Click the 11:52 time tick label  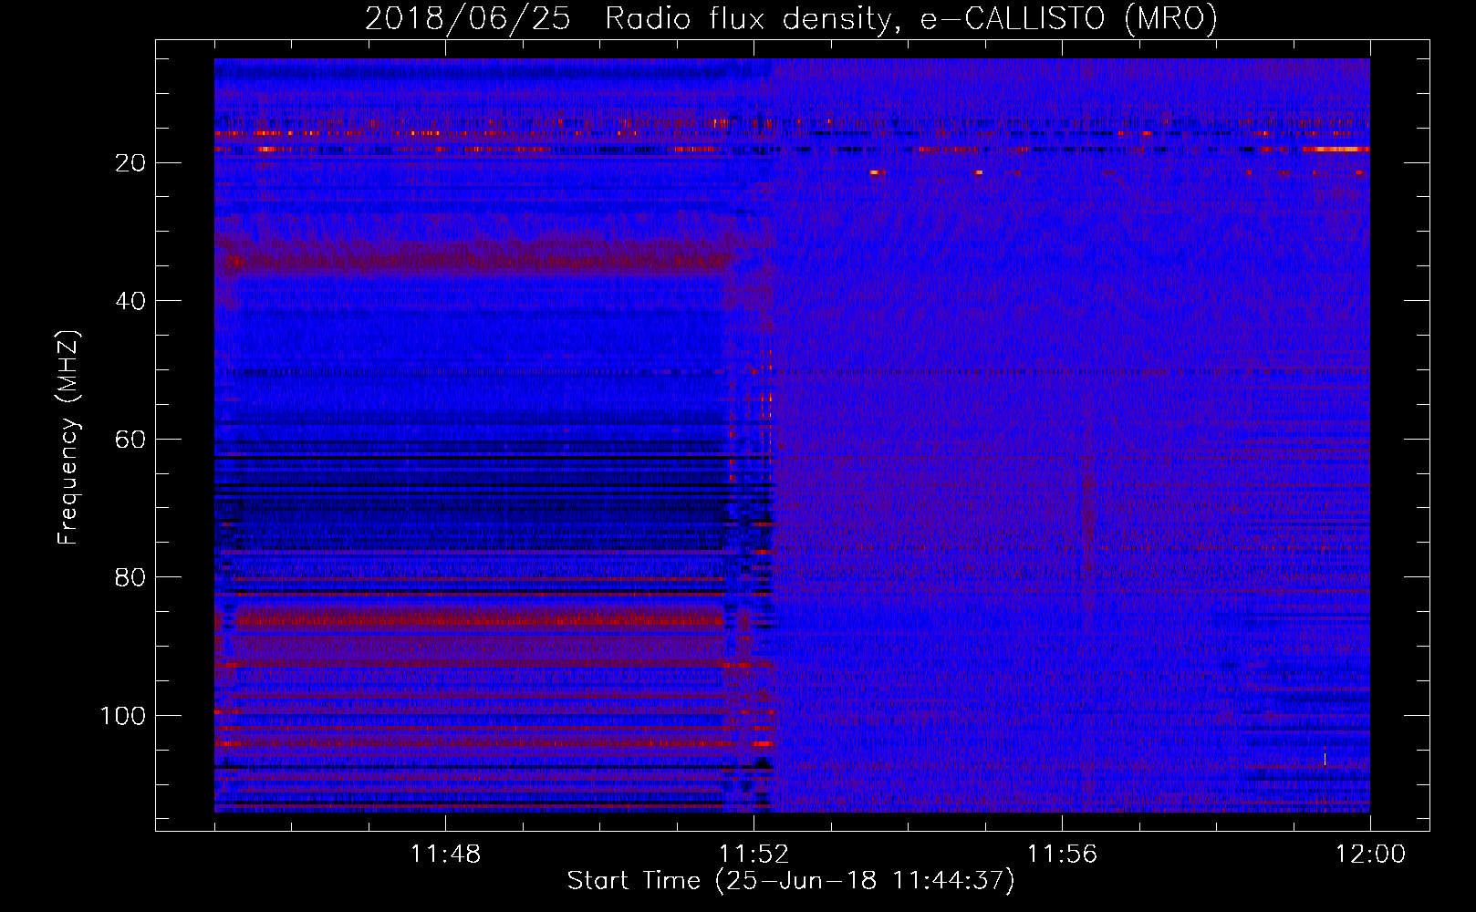(x=754, y=854)
